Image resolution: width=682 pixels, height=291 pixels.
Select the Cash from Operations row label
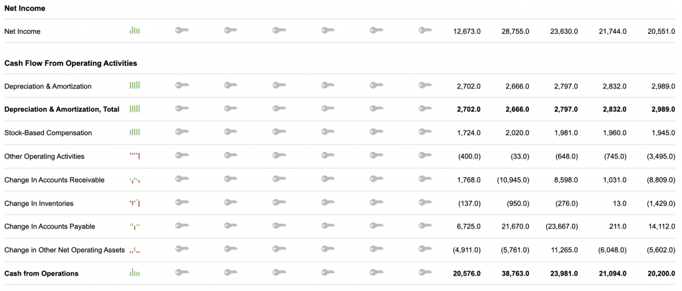tap(41, 273)
